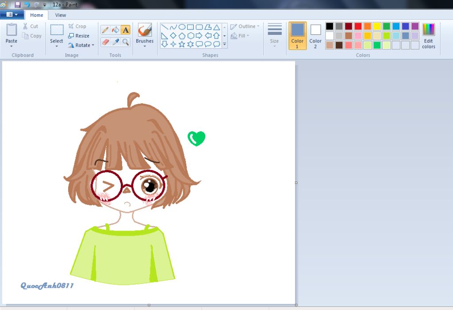
Task: Switch to the Home tab
Action: click(36, 15)
